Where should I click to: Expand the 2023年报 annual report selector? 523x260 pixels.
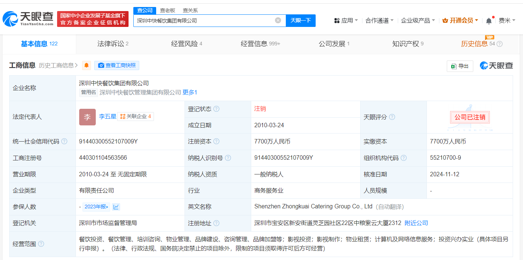[96, 207]
